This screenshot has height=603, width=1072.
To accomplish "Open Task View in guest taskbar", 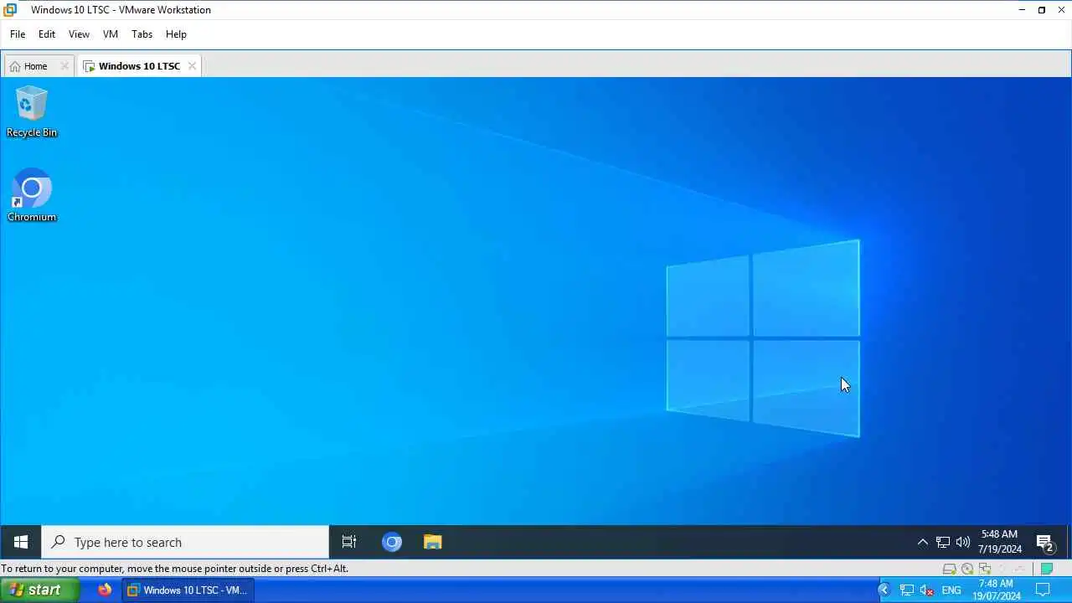I will (349, 542).
